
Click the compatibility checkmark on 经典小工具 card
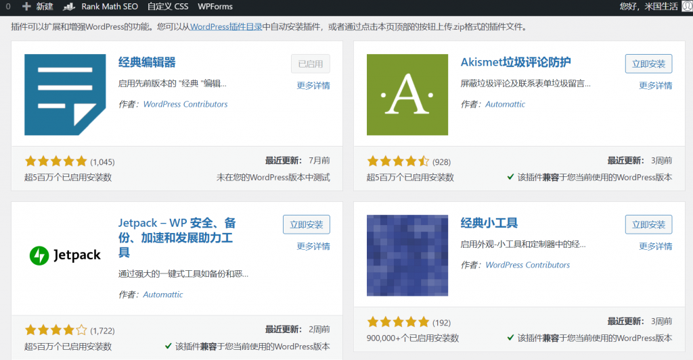coord(510,338)
